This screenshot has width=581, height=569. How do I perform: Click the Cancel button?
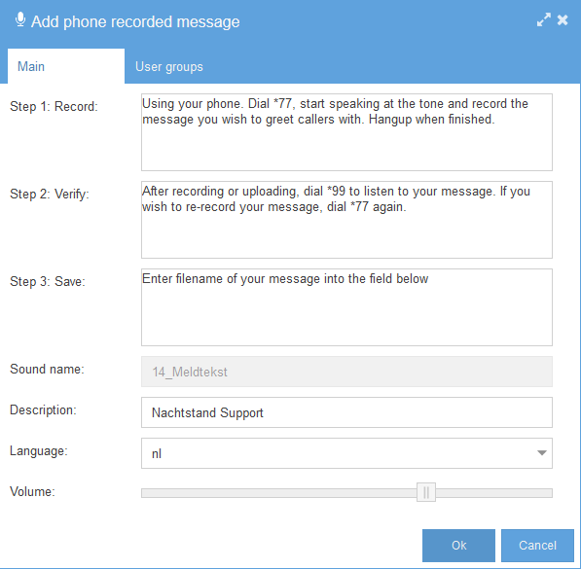(537, 546)
